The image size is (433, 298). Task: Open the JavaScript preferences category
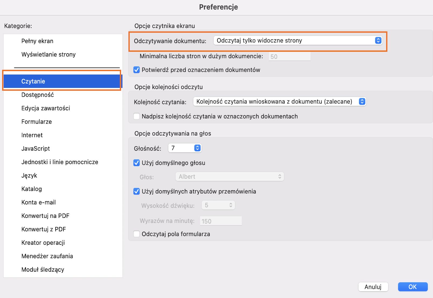[x=36, y=148]
